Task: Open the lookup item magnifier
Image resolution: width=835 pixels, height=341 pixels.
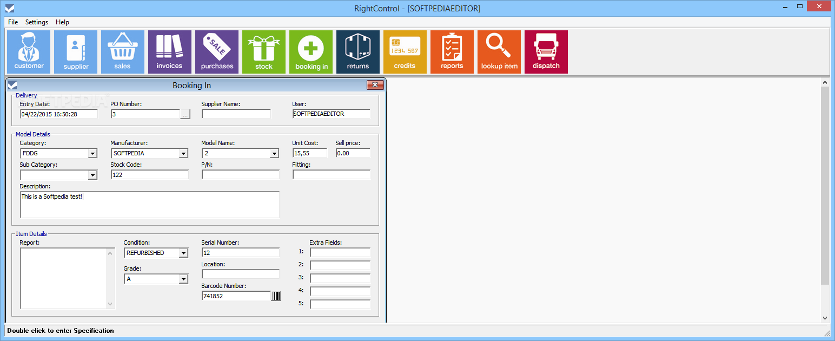Action: pos(499,52)
